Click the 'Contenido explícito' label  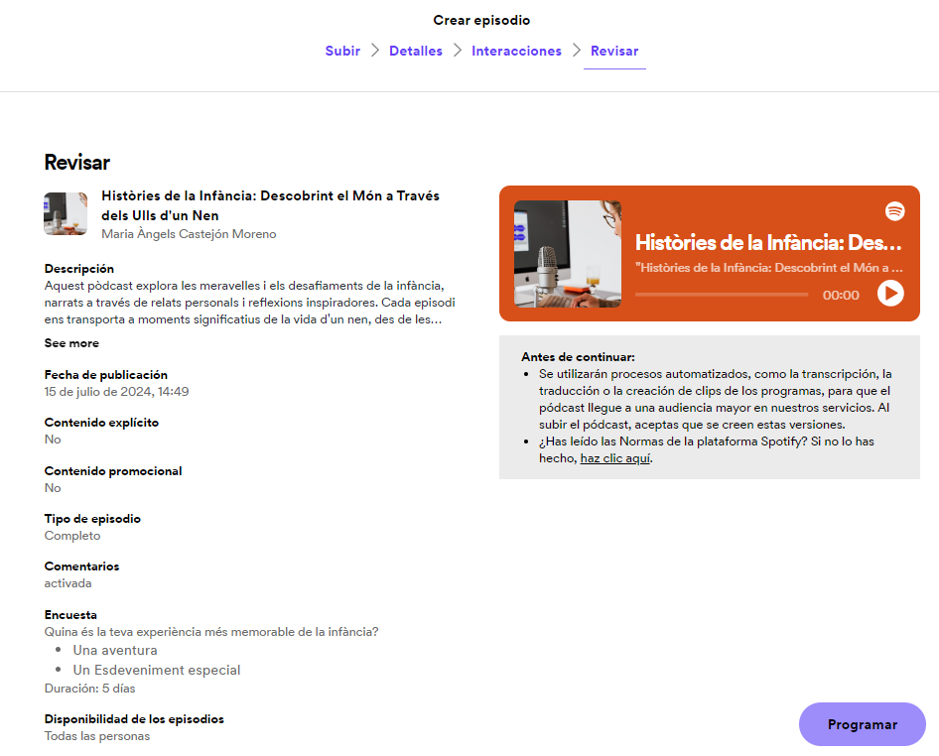101,423
